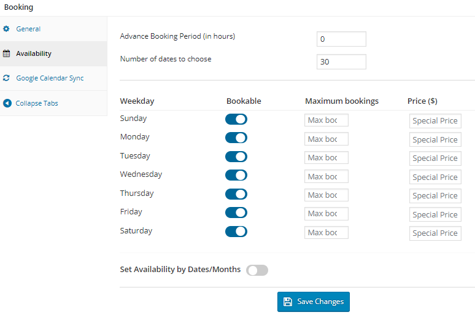Switch to Google Calendar Sync tab
The image size is (475, 320).
(x=50, y=78)
